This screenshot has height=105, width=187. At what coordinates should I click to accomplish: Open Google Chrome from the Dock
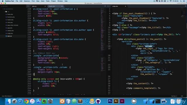pos(26,101)
